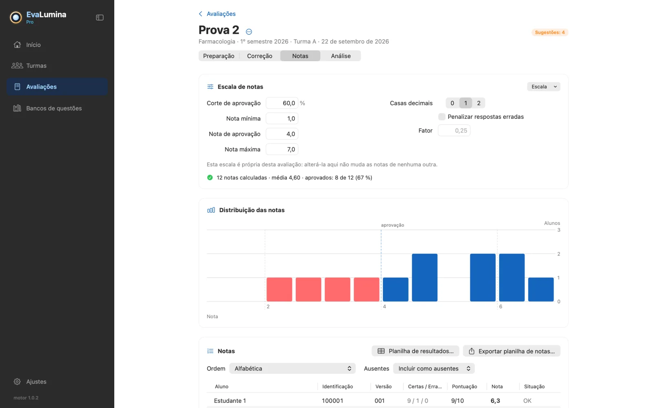Image resolution: width=653 pixels, height=408 pixels.
Task: Click Exportar planilha de notas
Action: click(512, 351)
